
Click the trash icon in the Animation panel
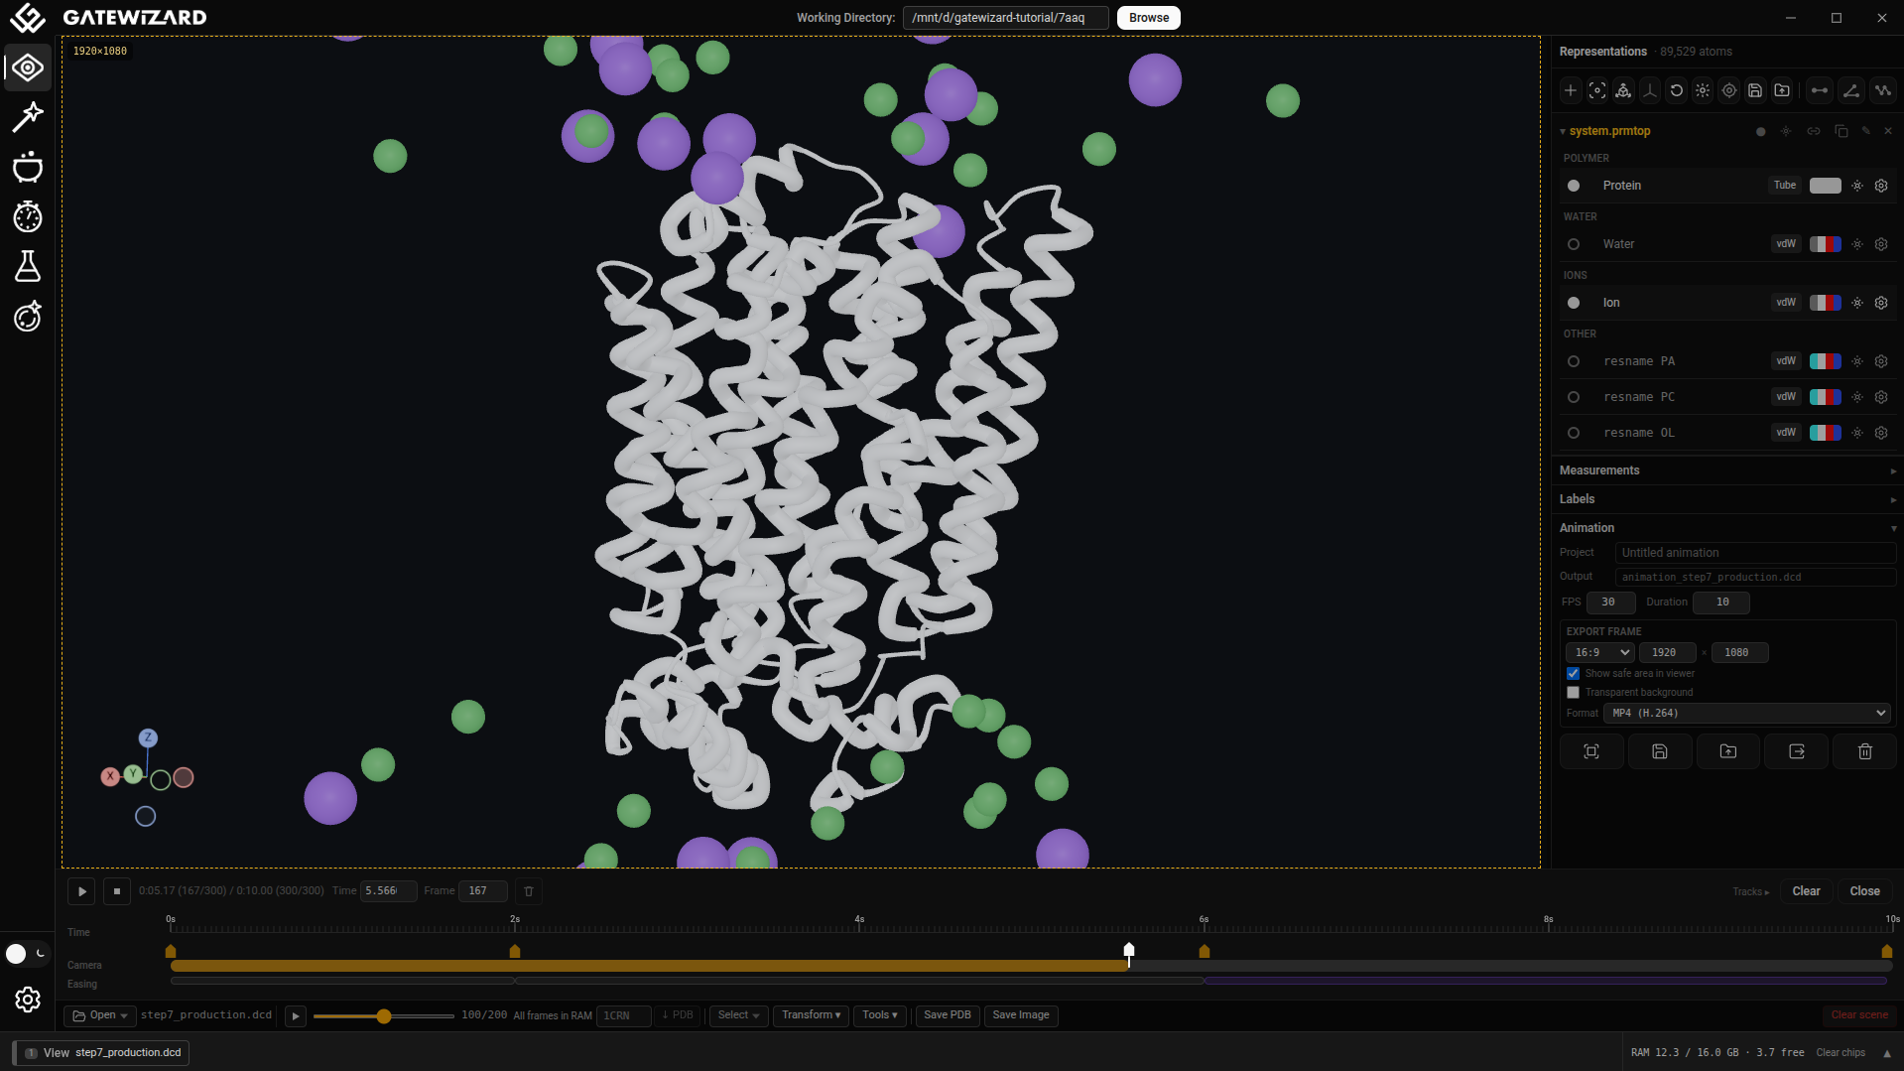[1865, 751]
